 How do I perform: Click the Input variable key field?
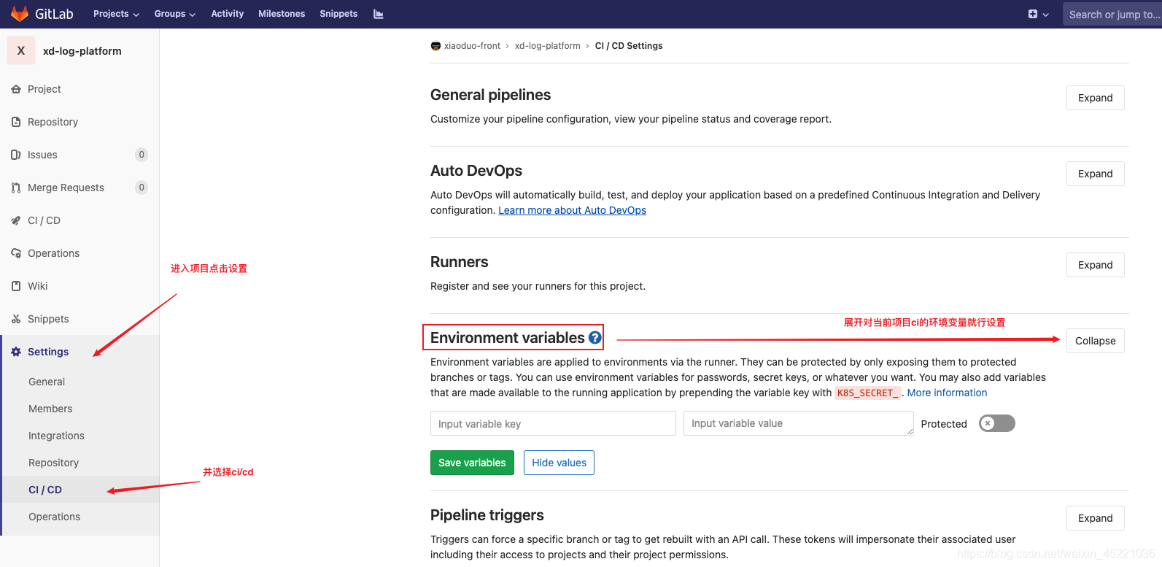[553, 424]
